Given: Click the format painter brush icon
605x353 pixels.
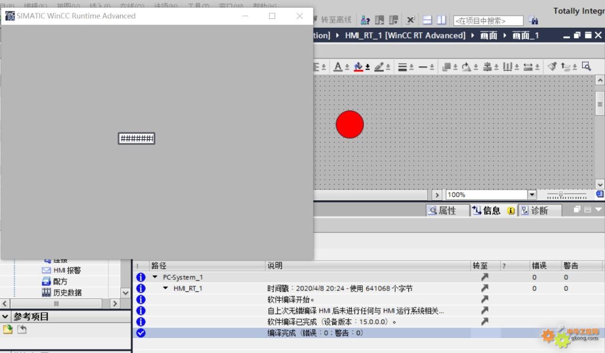Looking at the screenshot, I should click(x=552, y=67).
